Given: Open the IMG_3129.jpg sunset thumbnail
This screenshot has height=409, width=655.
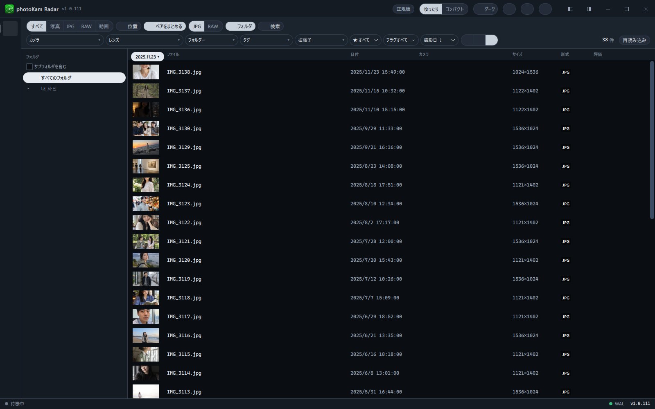Looking at the screenshot, I should (146, 147).
